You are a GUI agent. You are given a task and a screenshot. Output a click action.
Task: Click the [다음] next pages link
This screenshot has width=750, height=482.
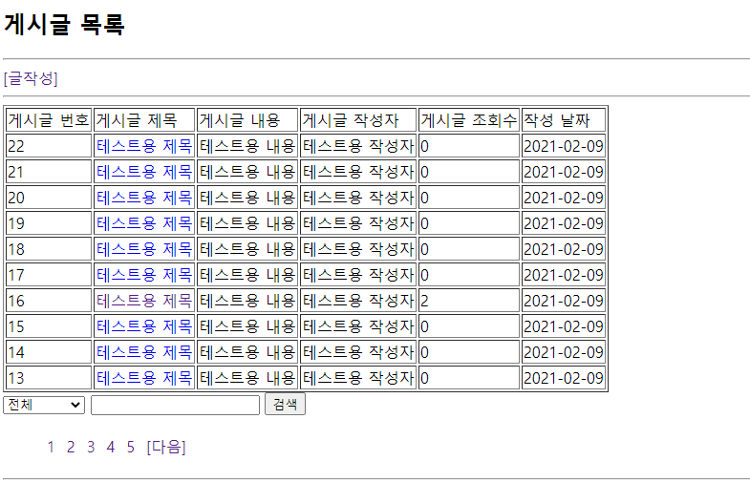click(166, 447)
